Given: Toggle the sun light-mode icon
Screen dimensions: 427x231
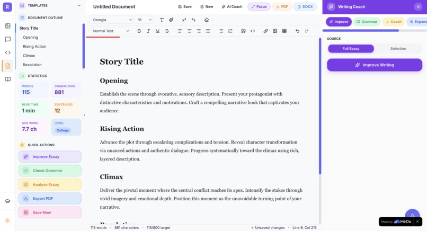Looking at the screenshot, I should click(7, 220).
